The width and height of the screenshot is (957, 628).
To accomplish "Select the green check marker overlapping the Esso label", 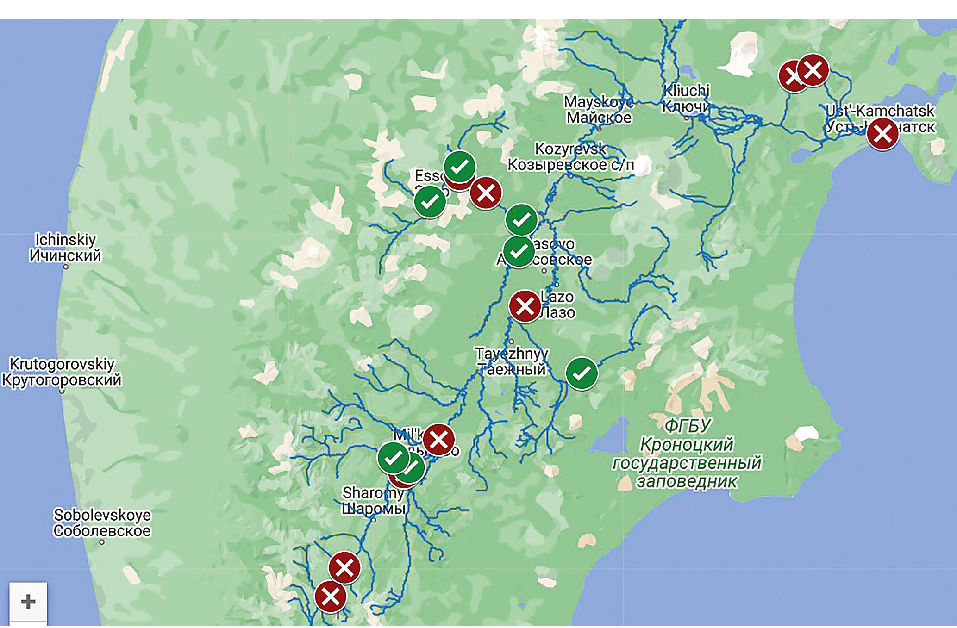I will [430, 202].
